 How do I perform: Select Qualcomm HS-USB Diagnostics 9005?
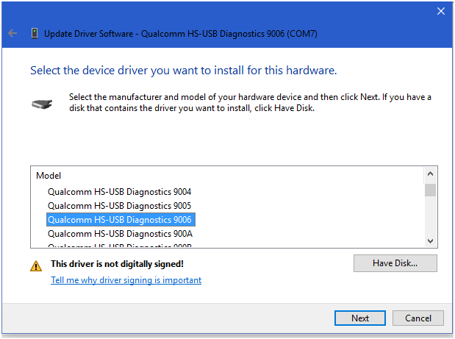click(x=119, y=206)
